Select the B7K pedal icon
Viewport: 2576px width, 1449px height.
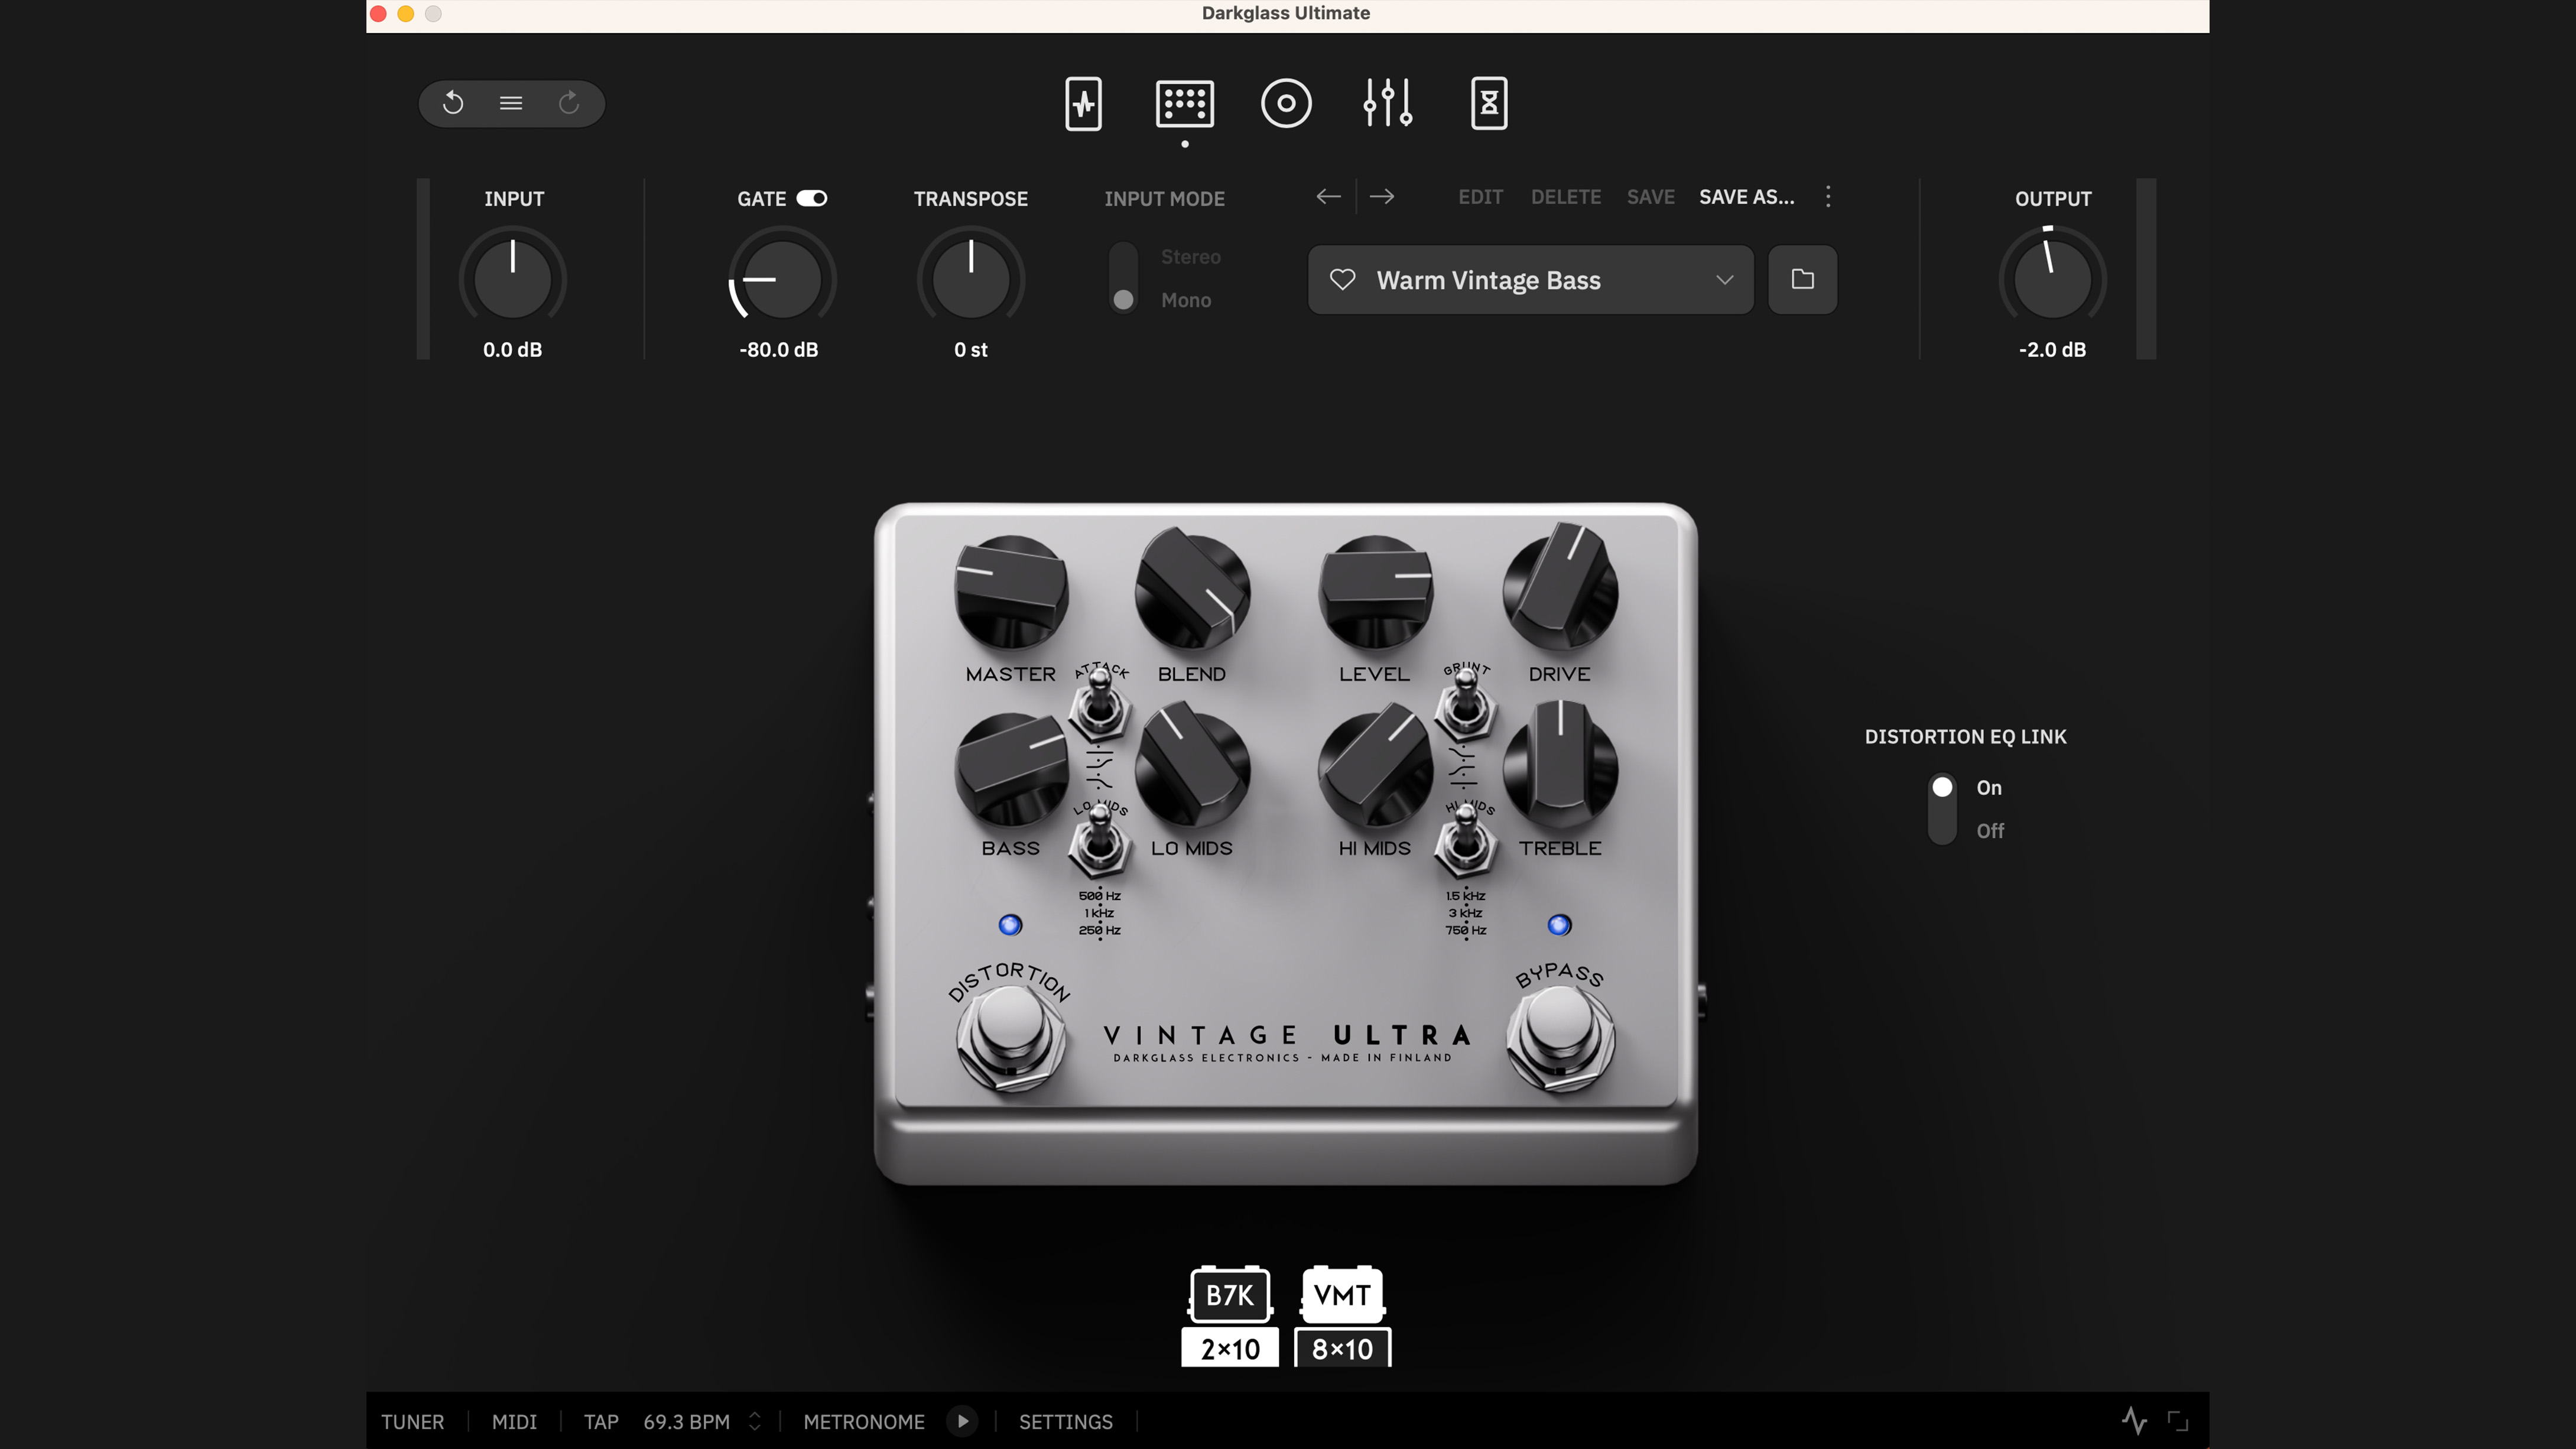(x=1230, y=1295)
